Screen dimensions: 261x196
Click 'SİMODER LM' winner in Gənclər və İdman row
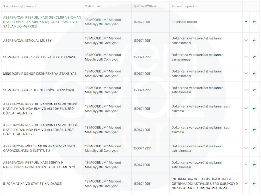pos(103,22)
